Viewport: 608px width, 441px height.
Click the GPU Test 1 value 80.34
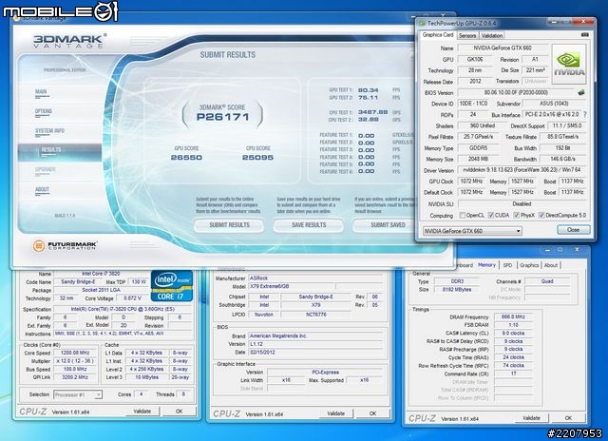pyautogui.click(x=368, y=90)
